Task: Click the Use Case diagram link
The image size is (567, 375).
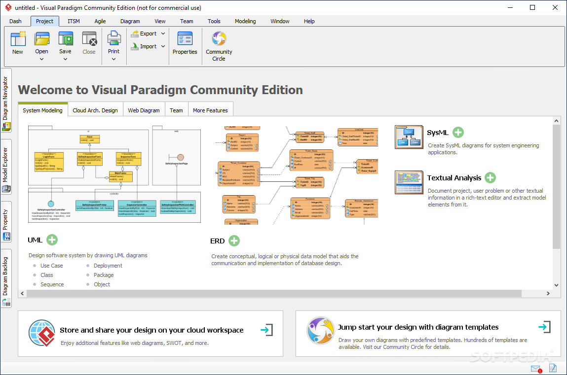Action: pos(52,266)
